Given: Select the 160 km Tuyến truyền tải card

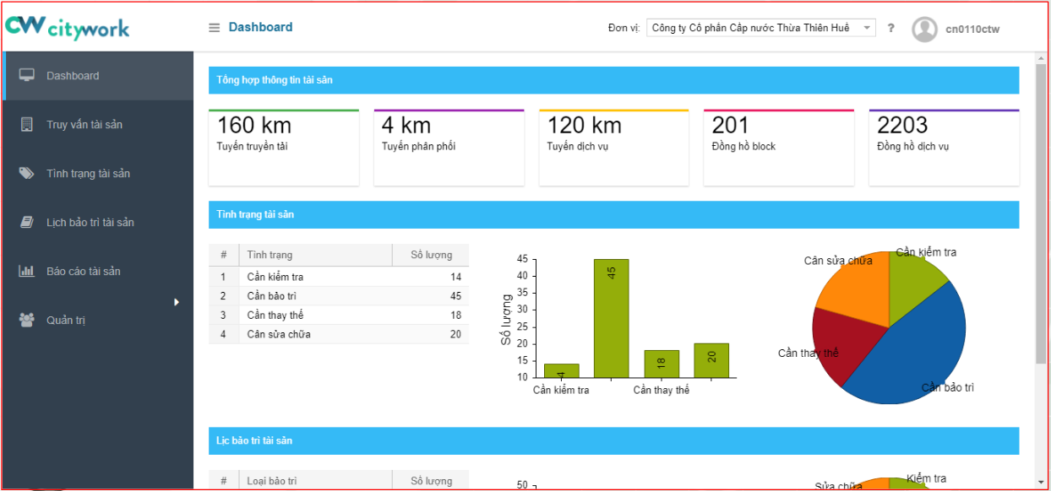Looking at the screenshot, I should click(x=284, y=148).
